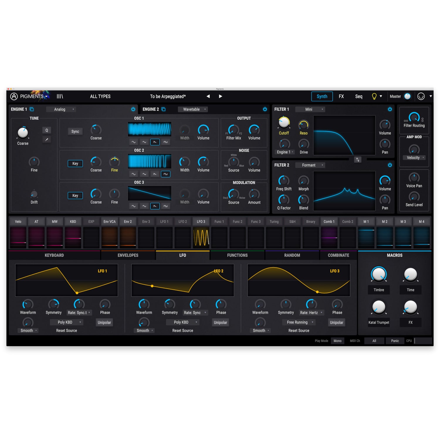Open Engine 2 type dropdown (Wavetable)
This screenshot has width=440, height=440.
[193, 109]
